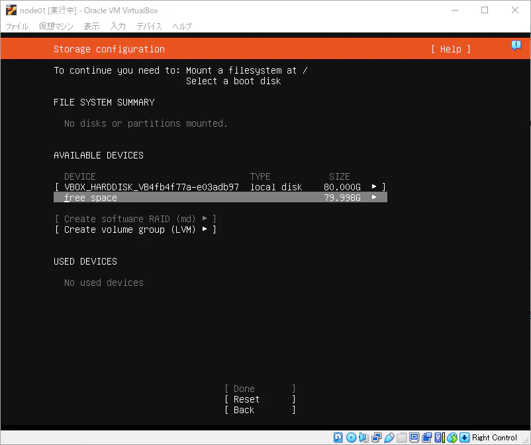The width and height of the screenshot is (531, 445).
Task: Minimize the VirtualBox window
Action: tap(455, 10)
